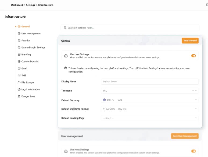Click the Custom Domain compass icon
This screenshot has width=208, height=157.
tap(19, 61)
